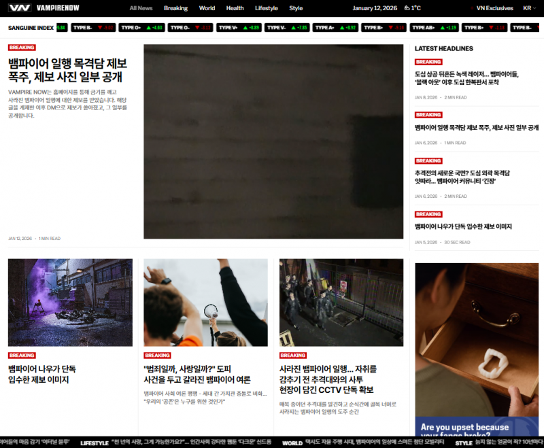This screenshot has height=448, width=544.
Task: Open VN Exclusives
Action: click(x=494, y=8)
